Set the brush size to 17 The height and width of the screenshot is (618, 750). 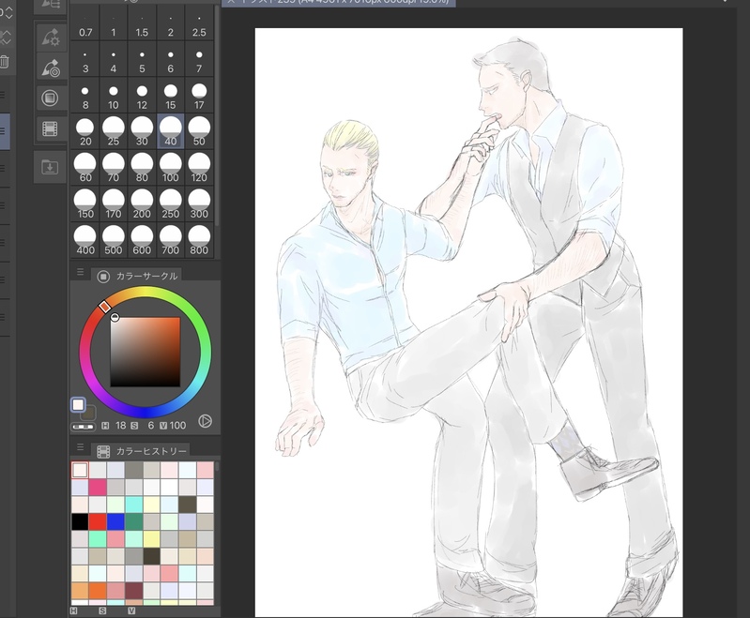tap(199, 96)
